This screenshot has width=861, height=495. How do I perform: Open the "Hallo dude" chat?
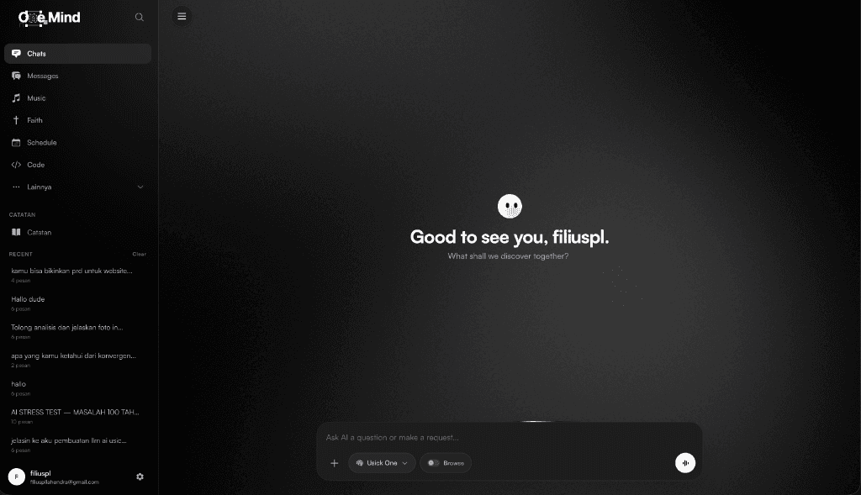coord(77,303)
